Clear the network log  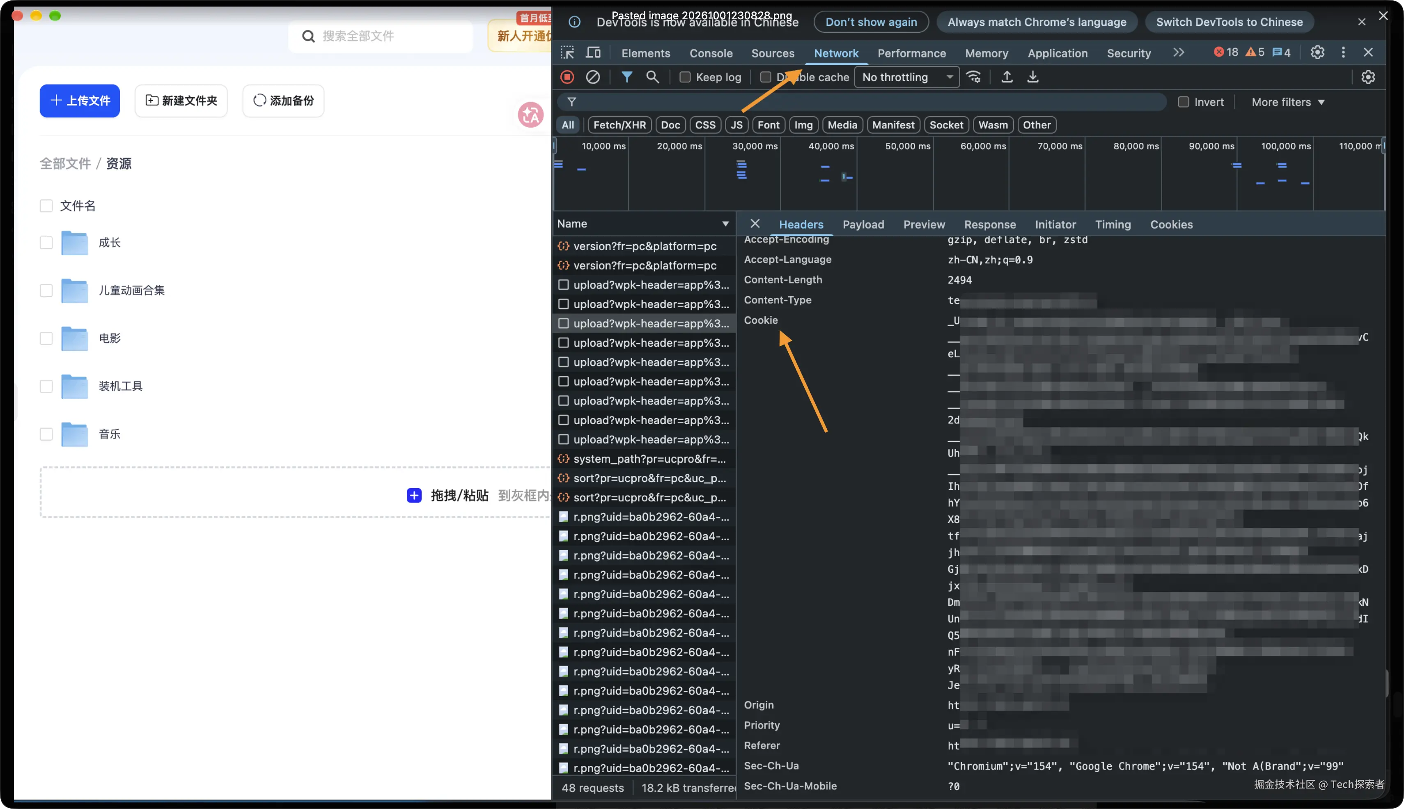(593, 77)
